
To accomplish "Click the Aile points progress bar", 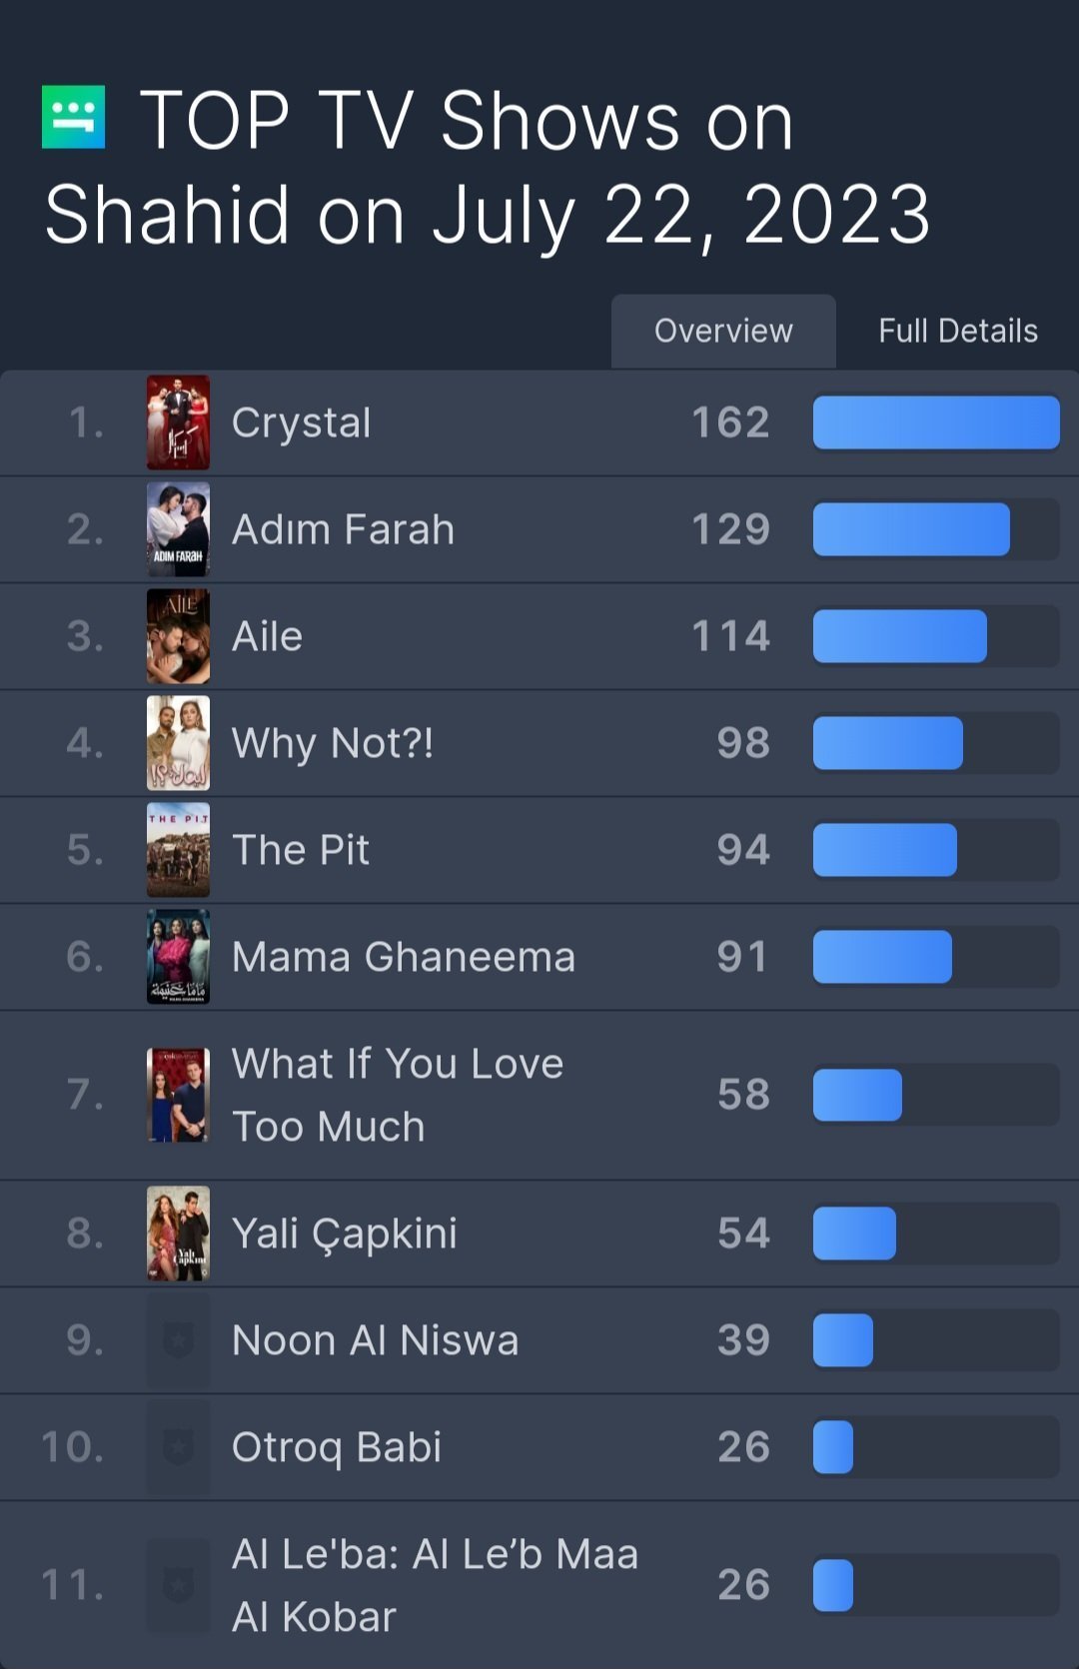I will pyautogui.click(x=935, y=636).
